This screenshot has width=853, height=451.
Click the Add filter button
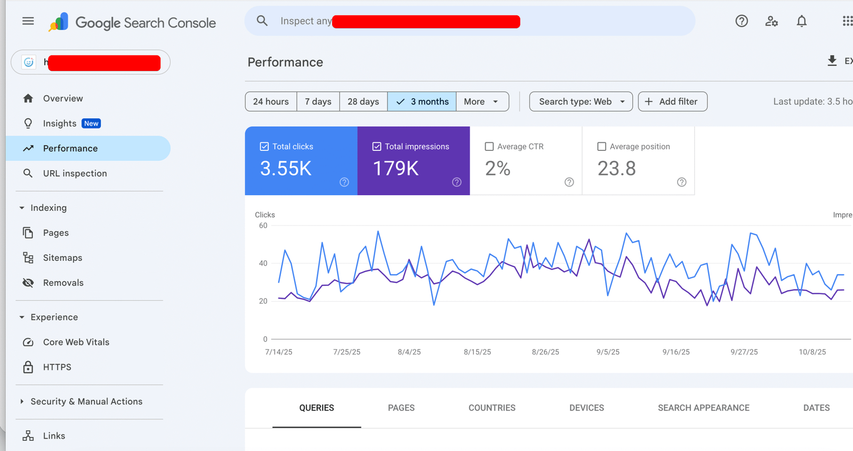(x=672, y=102)
